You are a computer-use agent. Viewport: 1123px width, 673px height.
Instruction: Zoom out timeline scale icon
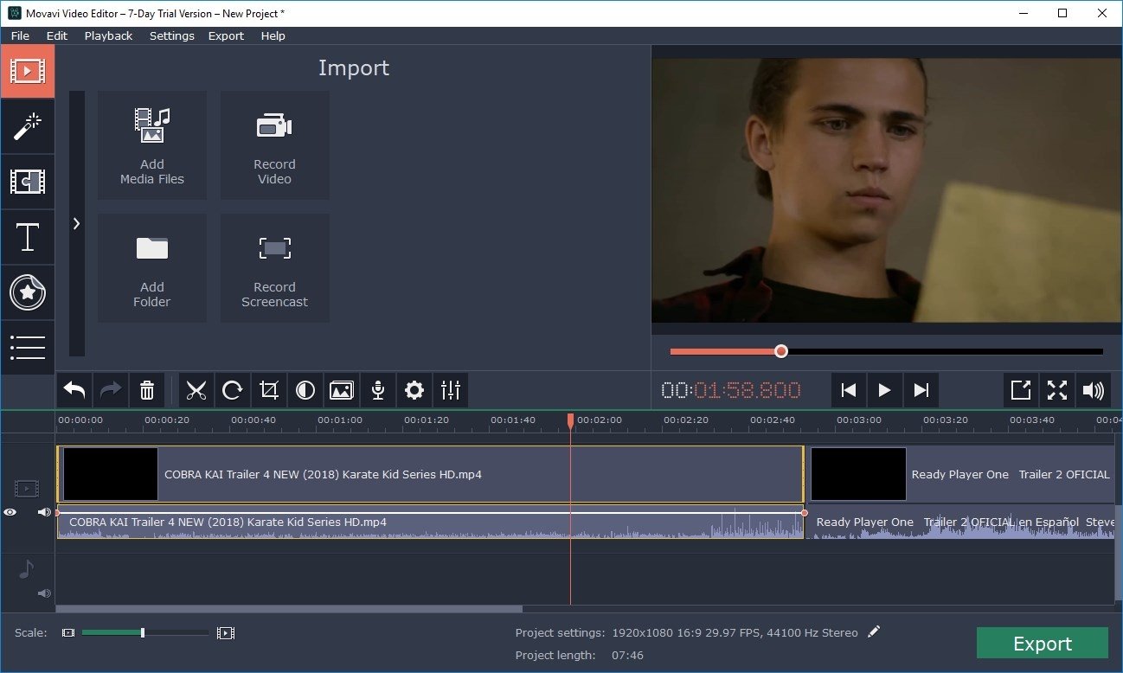point(68,633)
